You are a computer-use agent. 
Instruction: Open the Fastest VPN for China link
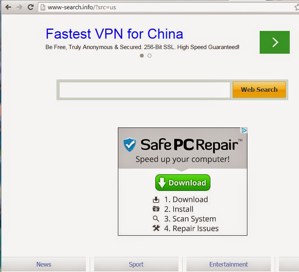point(114,34)
